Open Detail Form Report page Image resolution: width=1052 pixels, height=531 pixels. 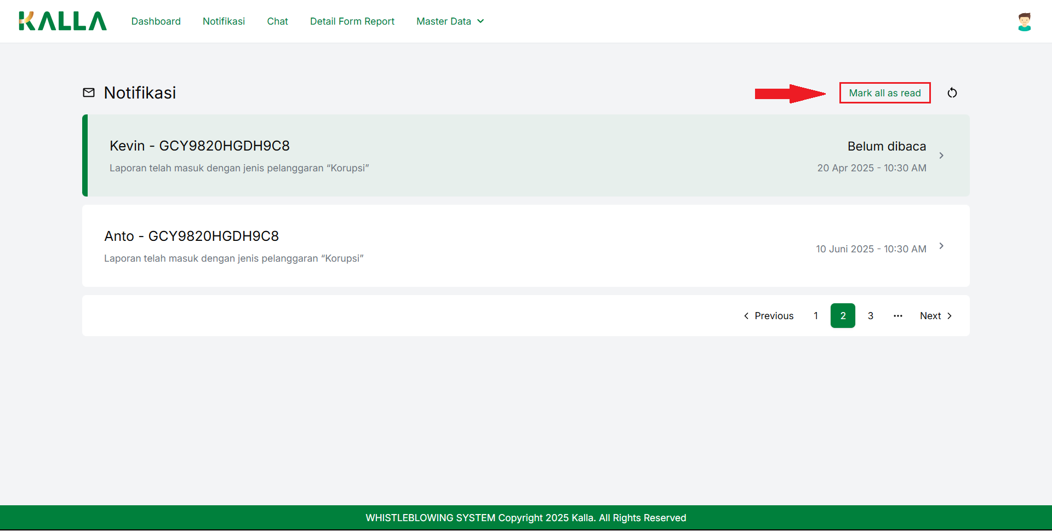[352, 21]
